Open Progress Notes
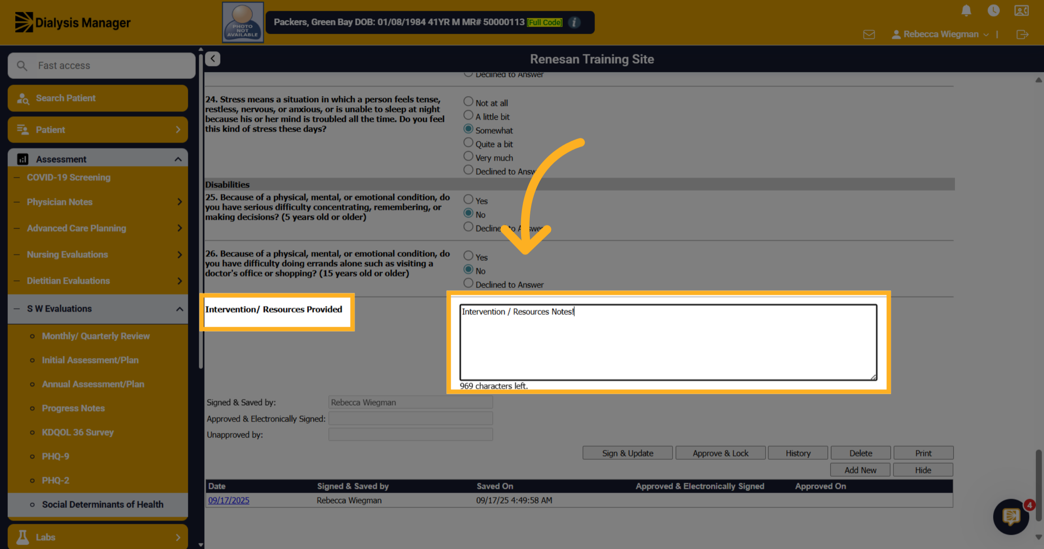 click(74, 408)
